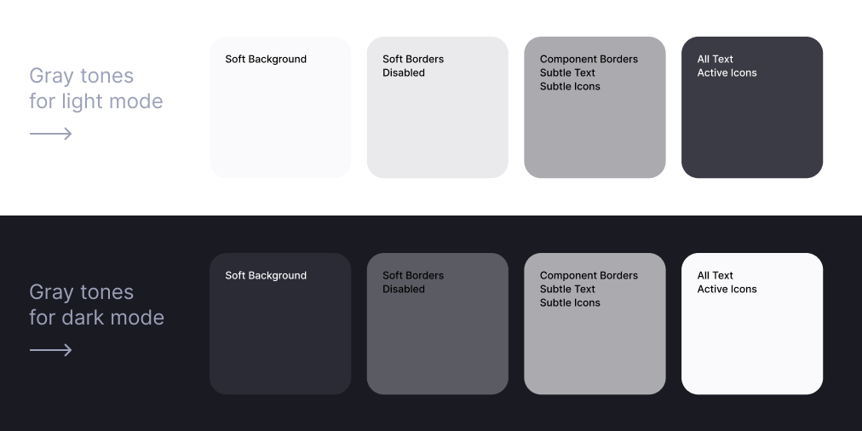Click the "Gray tones for light mode" heading
This screenshot has height=431, width=862.
tap(95, 89)
